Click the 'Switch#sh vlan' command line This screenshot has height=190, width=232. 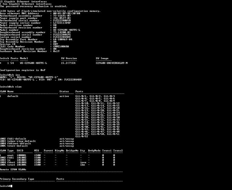11,87
